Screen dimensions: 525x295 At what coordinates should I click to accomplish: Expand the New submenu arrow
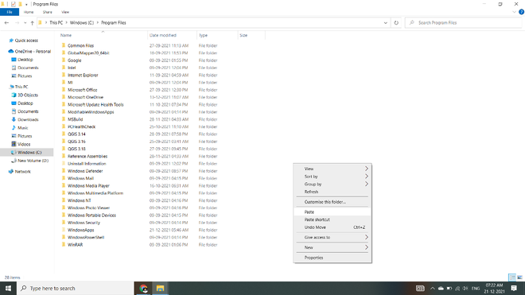tap(367, 247)
